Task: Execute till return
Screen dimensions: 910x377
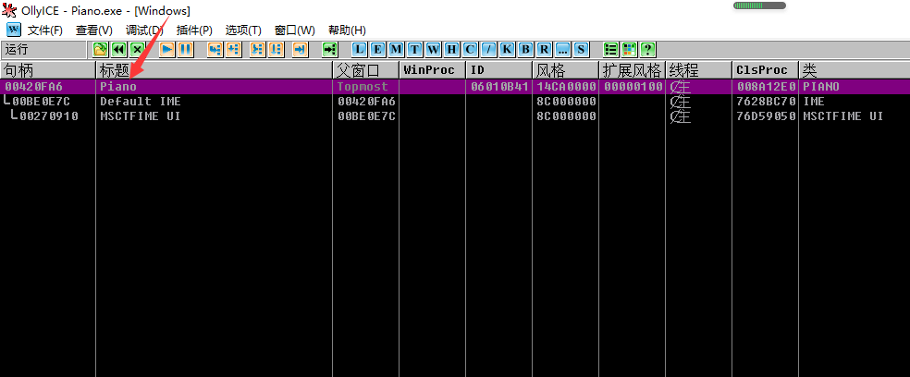Action: pos(300,49)
